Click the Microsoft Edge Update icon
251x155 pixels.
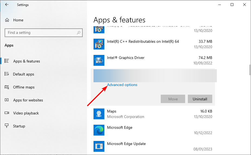[x=99, y=146]
